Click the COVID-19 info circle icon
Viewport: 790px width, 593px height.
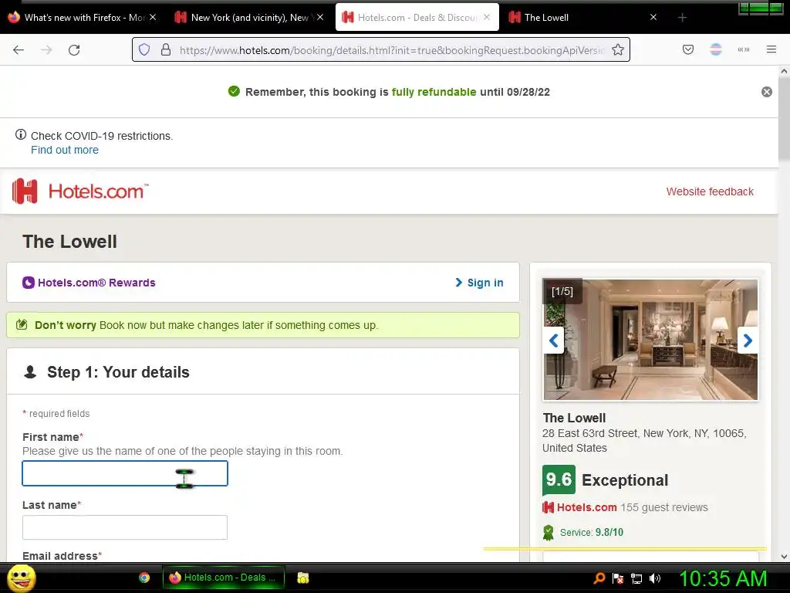click(x=21, y=134)
